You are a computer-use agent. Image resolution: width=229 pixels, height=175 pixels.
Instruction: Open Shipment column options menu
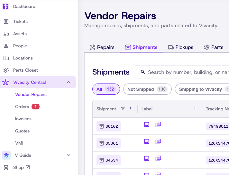click(131, 109)
